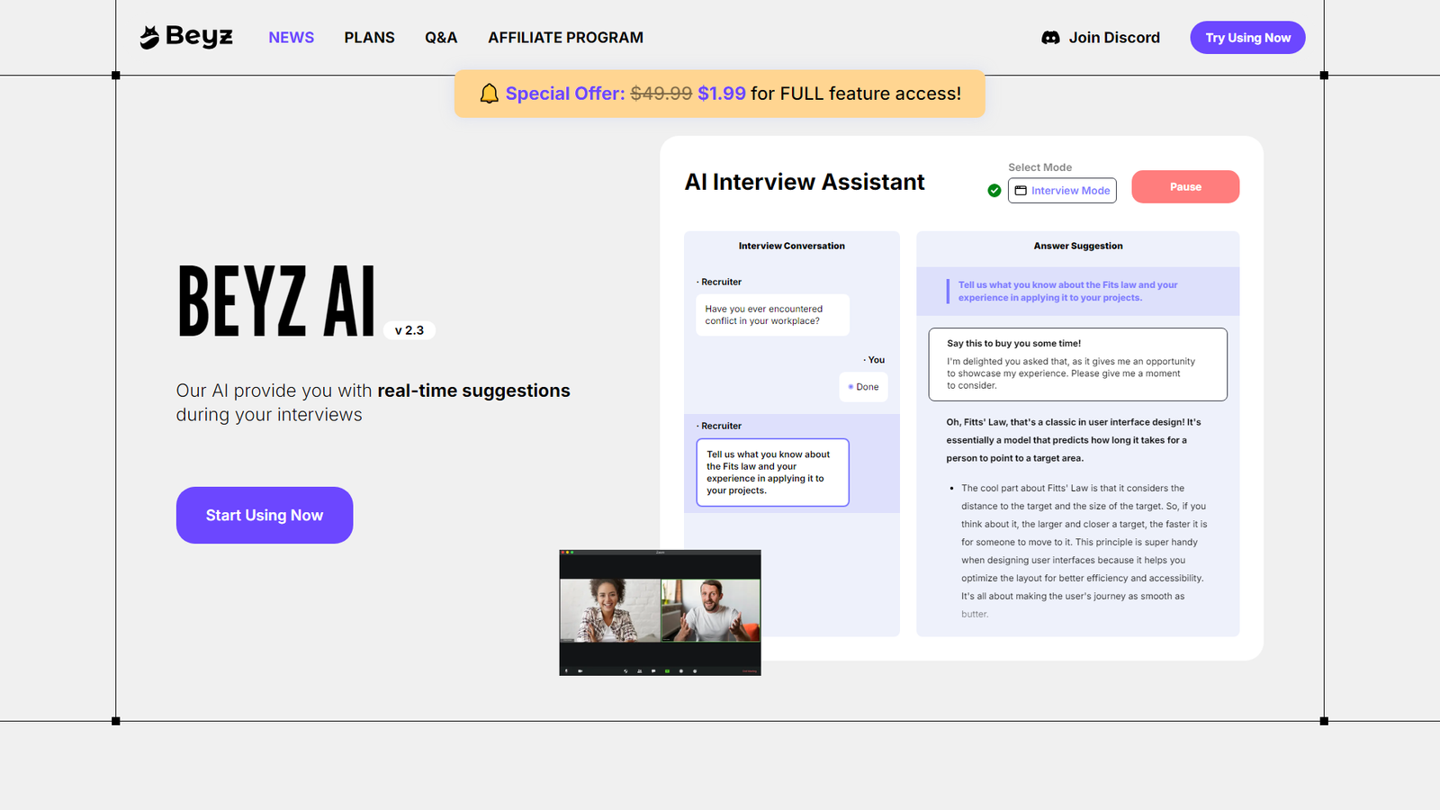Click the Start Using Now button
This screenshot has height=810, width=1440.
click(x=265, y=515)
